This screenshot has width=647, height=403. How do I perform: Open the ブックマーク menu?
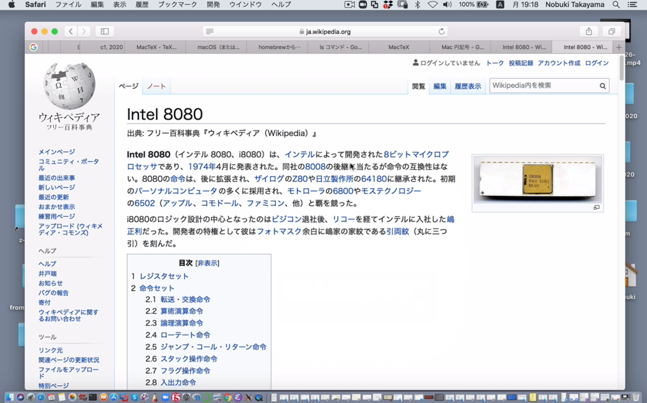pos(177,5)
